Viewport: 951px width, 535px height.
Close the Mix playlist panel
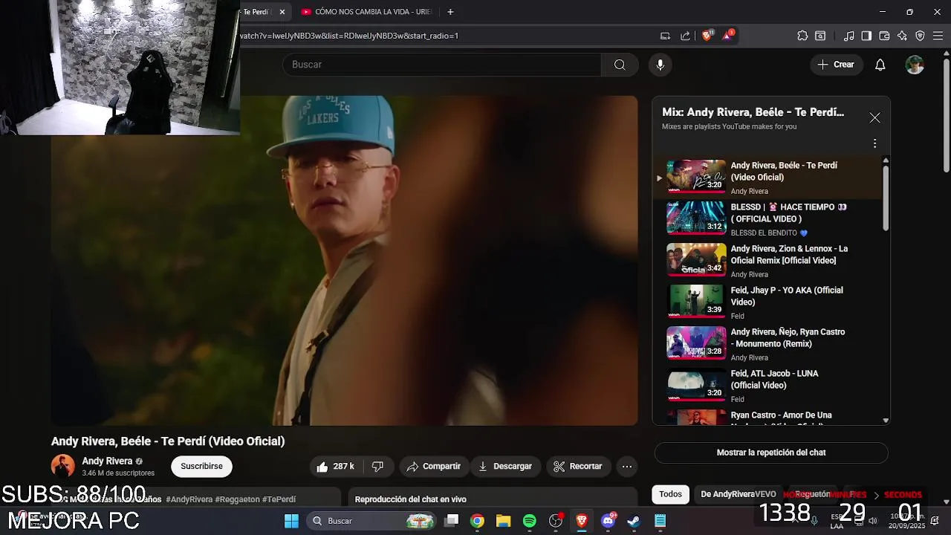point(874,117)
